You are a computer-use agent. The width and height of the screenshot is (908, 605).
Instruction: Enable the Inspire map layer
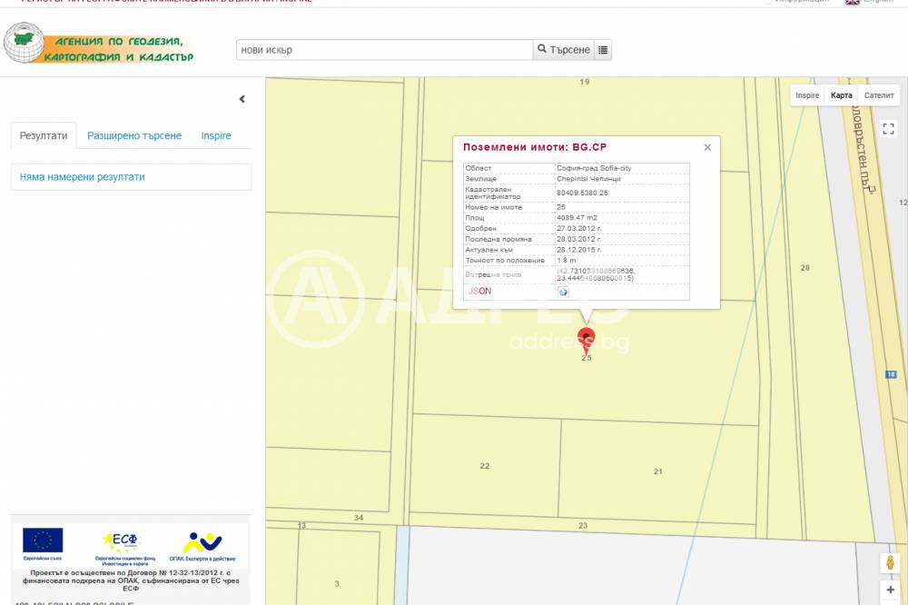click(x=807, y=95)
